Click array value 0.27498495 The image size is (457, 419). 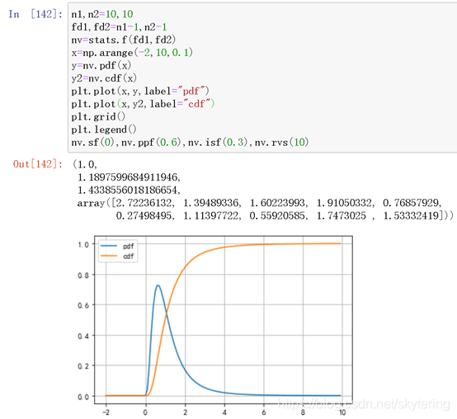(x=144, y=215)
